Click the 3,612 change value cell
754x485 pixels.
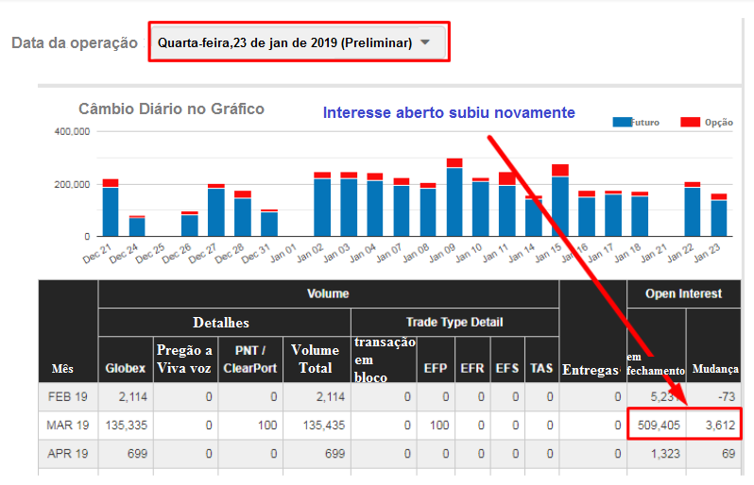(714, 426)
